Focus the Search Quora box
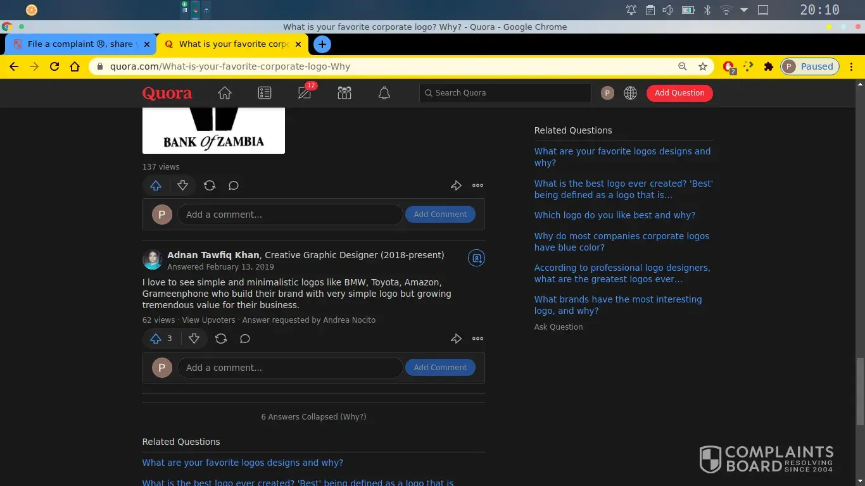865x486 pixels. point(505,93)
